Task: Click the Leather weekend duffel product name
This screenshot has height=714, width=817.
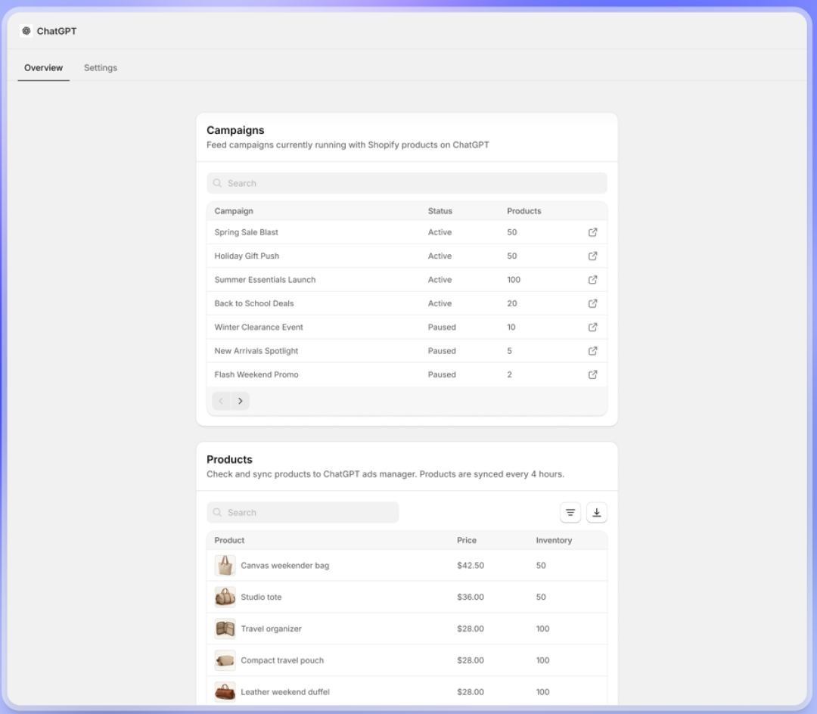Action: point(285,692)
